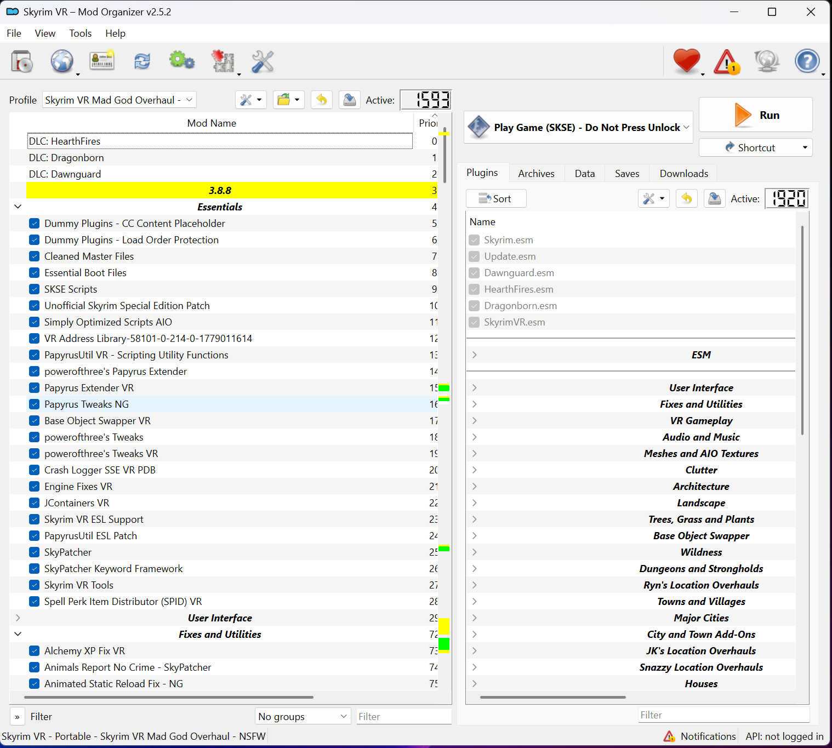Click the orange Run button
Image resolution: width=832 pixels, height=748 pixels.
pyautogui.click(x=755, y=115)
